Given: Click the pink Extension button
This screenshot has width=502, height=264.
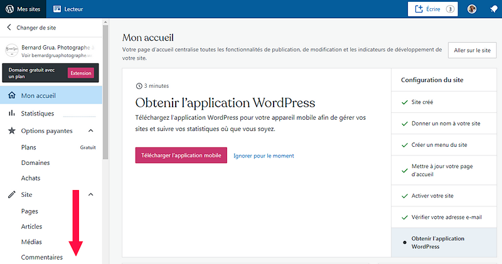Looking at the screenshot, I should pos(80,73).
